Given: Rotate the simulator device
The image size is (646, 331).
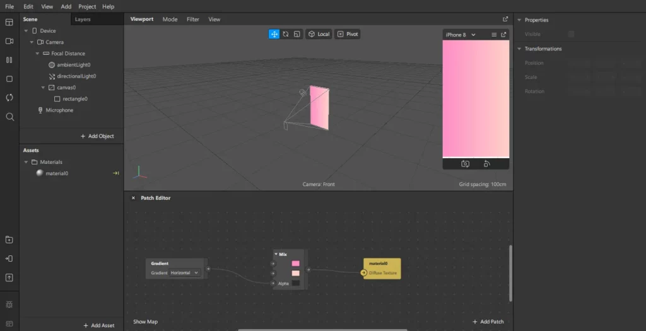Looking at the screenshot, I should point(486,164).
